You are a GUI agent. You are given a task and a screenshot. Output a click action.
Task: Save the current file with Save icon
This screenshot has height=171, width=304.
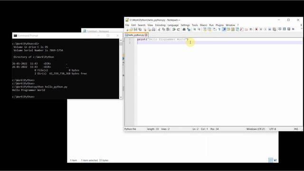135,29
